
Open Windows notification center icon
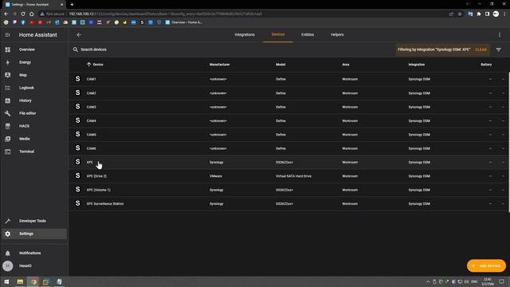pyautogui.click(x=501, y=281)
